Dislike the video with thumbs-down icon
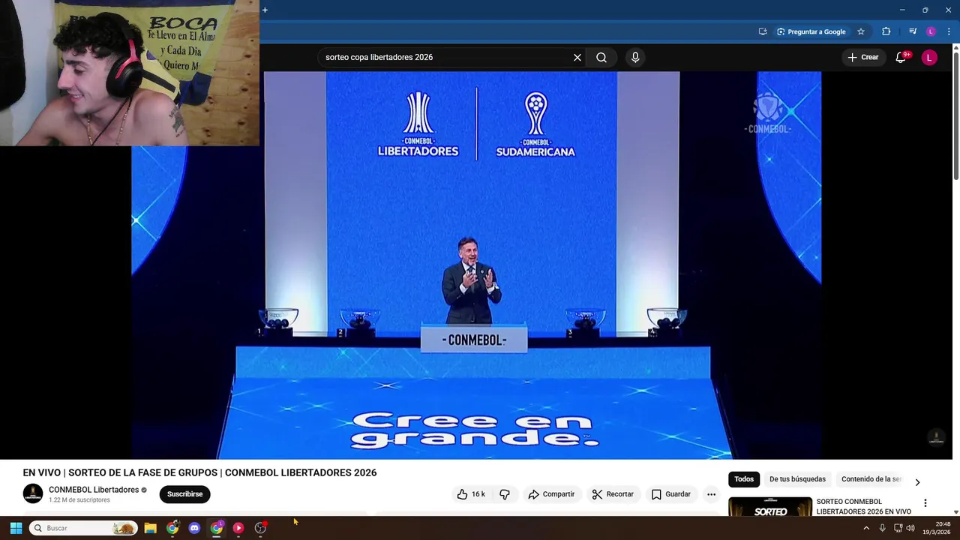 505,494
